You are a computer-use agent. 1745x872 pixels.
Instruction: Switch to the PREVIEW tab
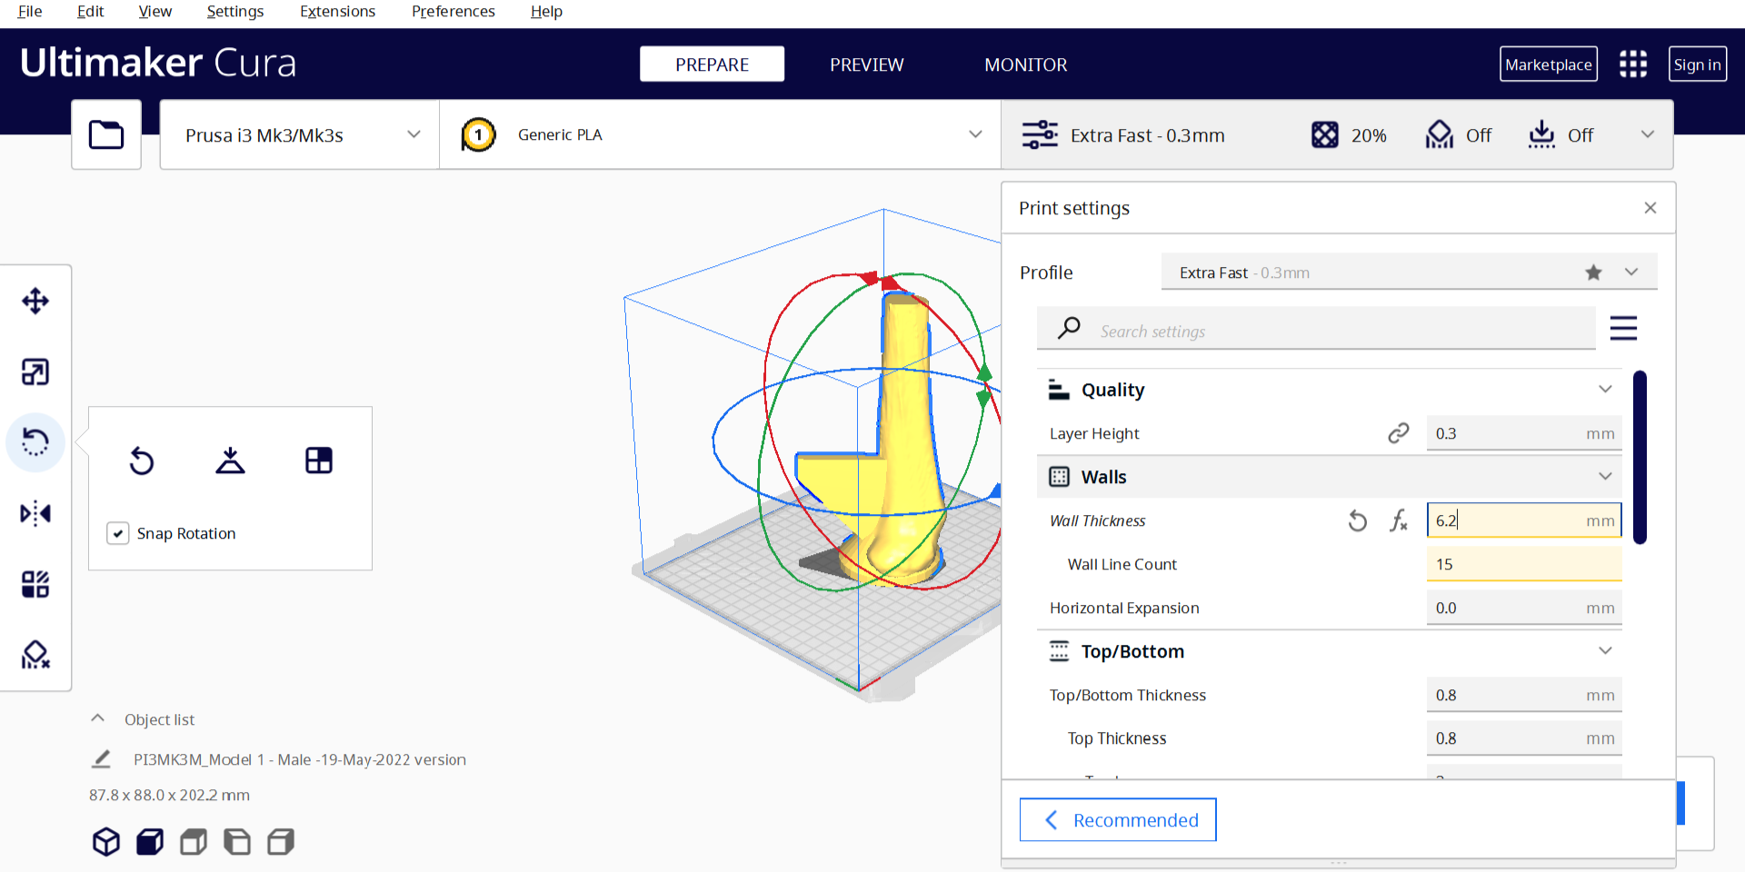pos(866,64)
